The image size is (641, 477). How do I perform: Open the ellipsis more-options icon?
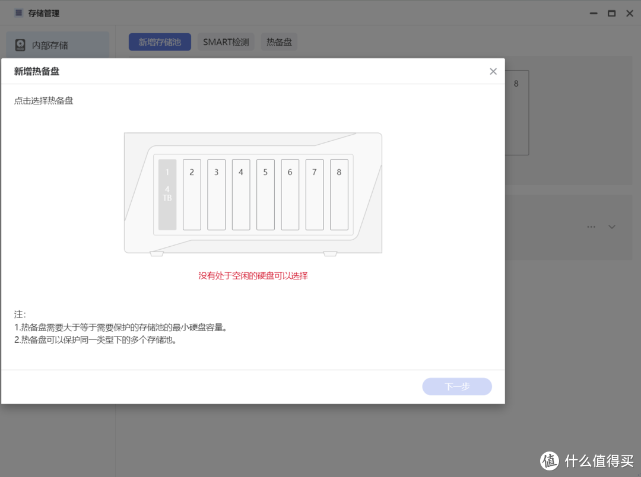(x=591, y=227)
